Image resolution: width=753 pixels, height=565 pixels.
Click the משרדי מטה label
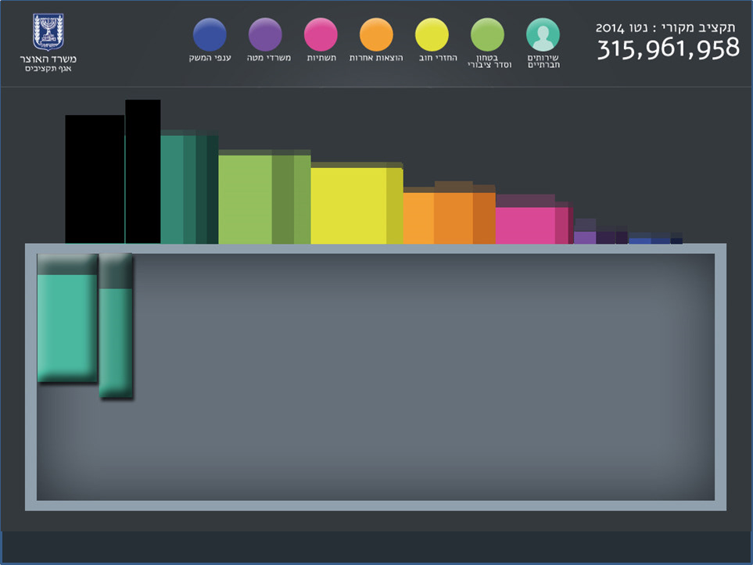pos(269,58)
